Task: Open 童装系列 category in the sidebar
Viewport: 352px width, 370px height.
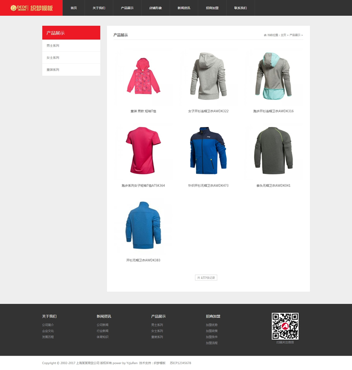Action: click(x=53, y=70)
